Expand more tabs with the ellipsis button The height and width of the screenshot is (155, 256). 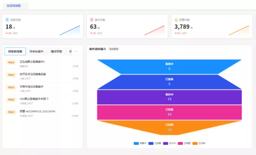click(x=76, y=52)
